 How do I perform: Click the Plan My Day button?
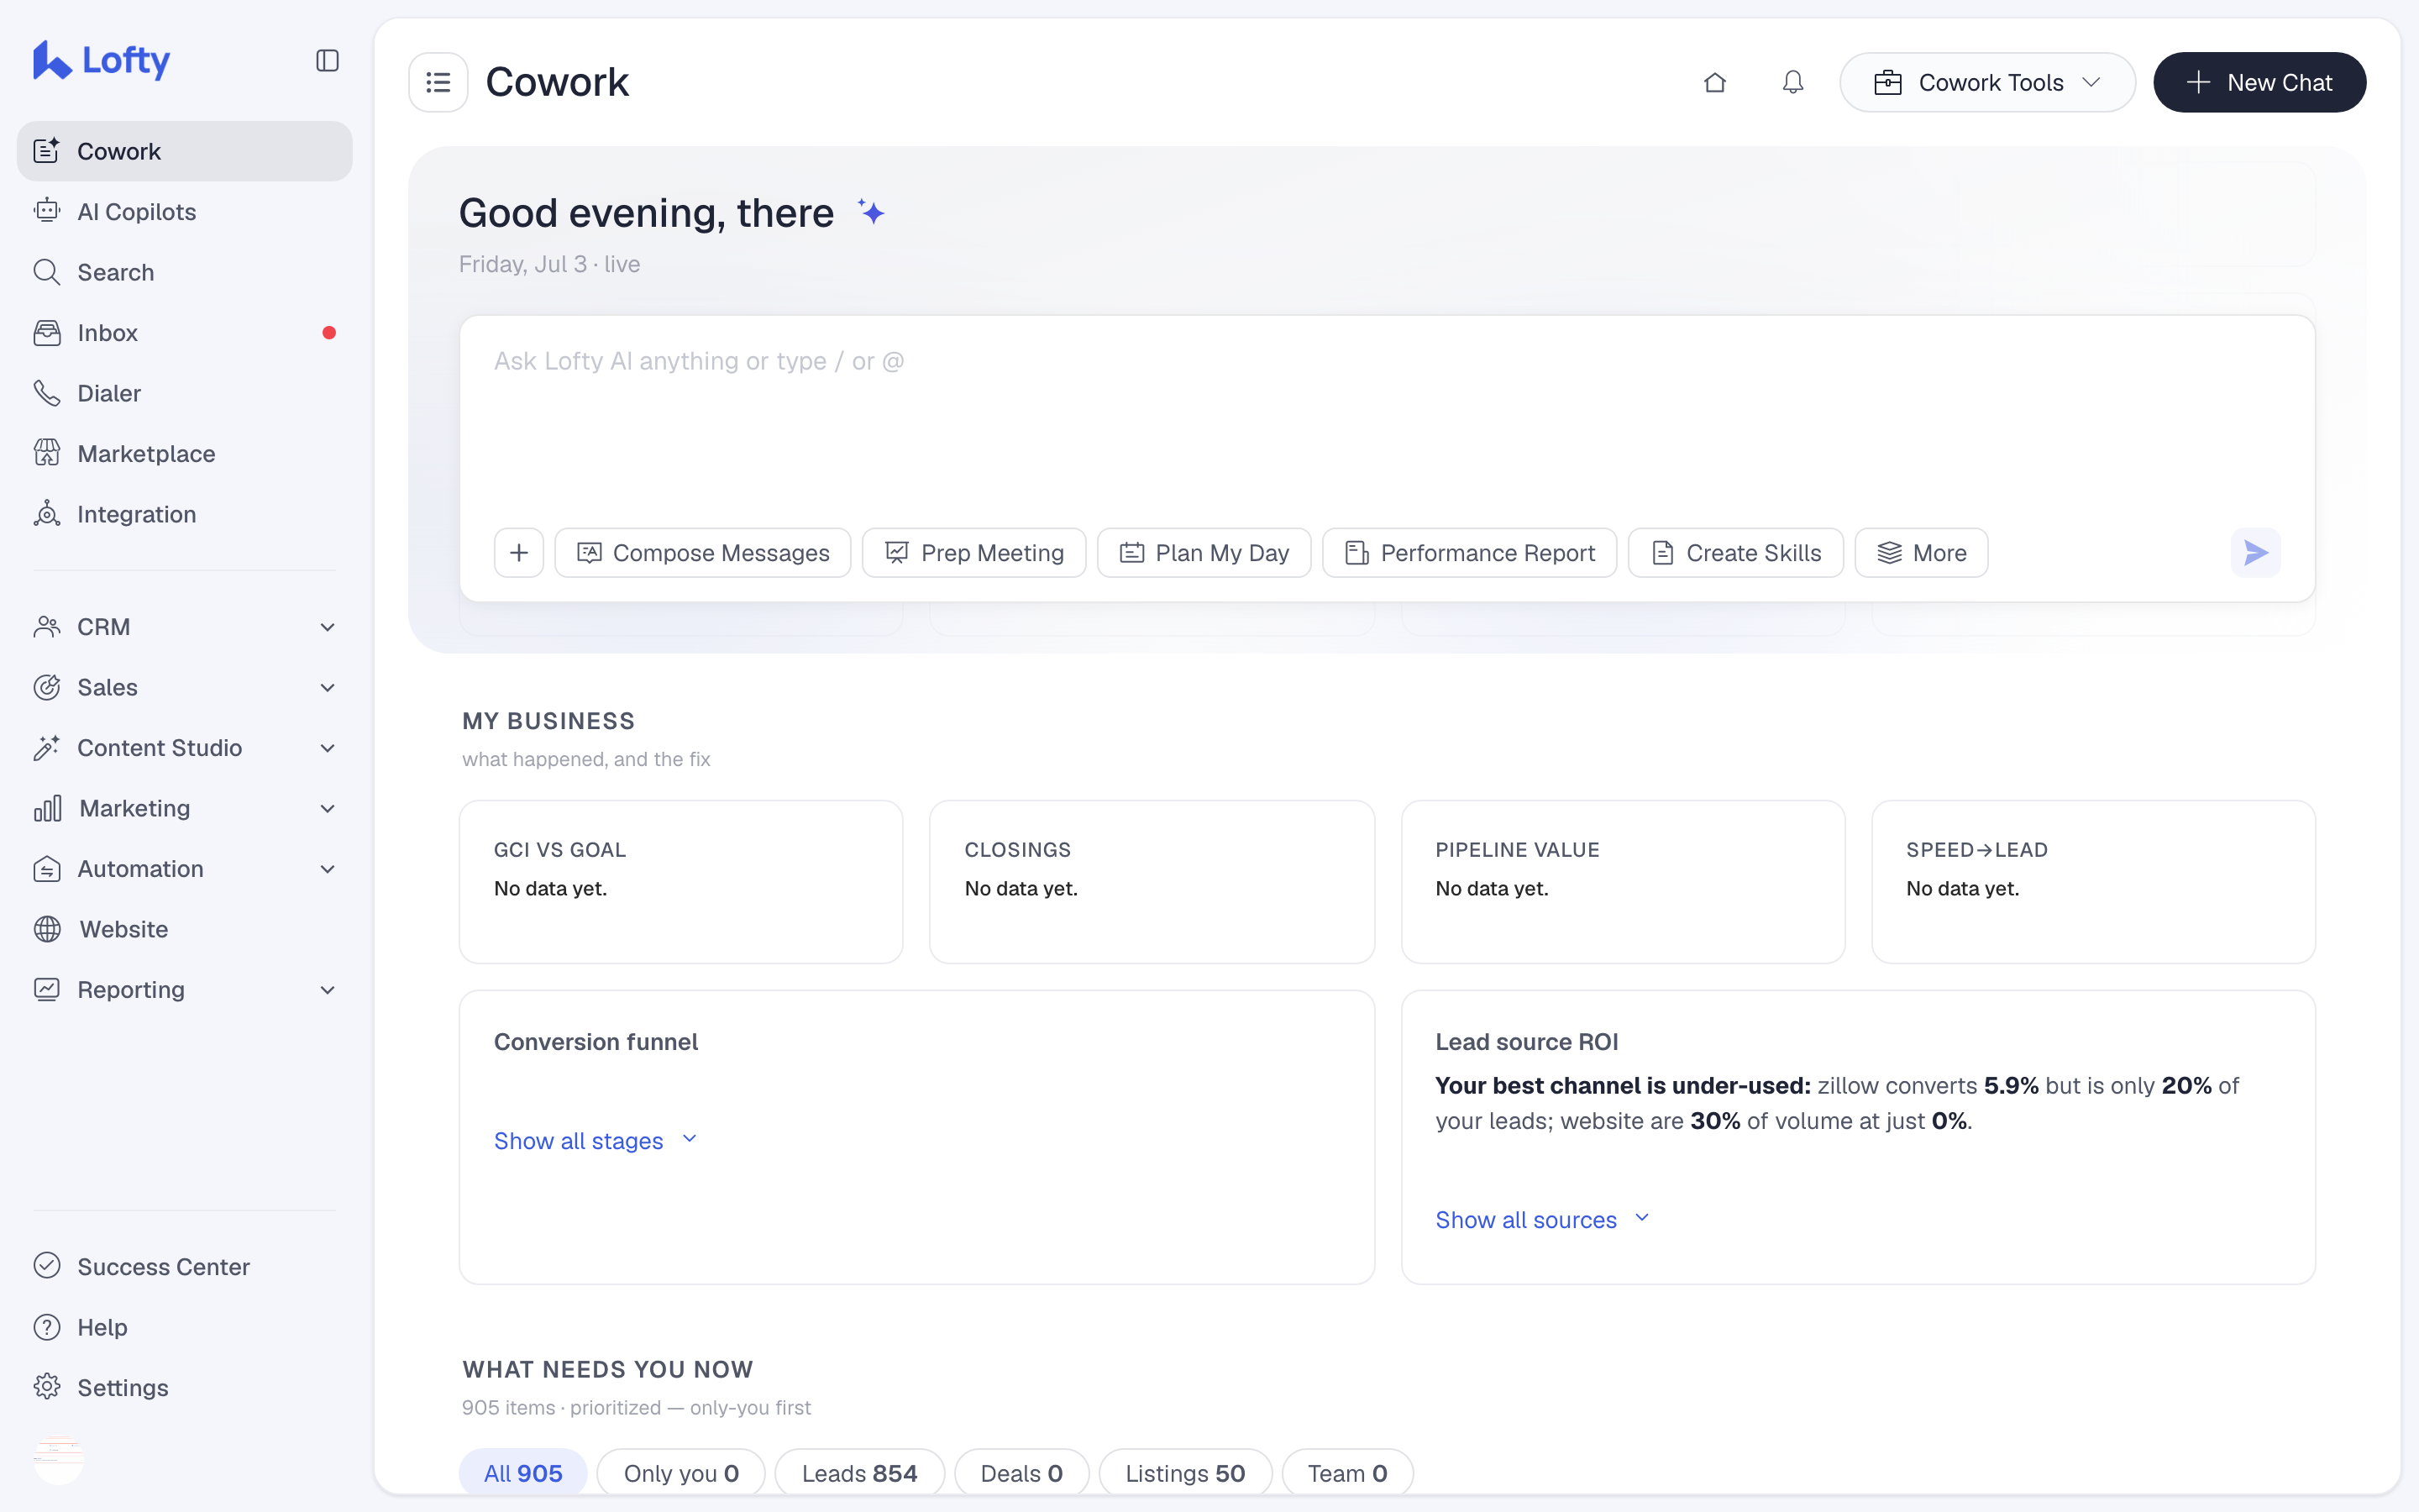(1204, 553)
